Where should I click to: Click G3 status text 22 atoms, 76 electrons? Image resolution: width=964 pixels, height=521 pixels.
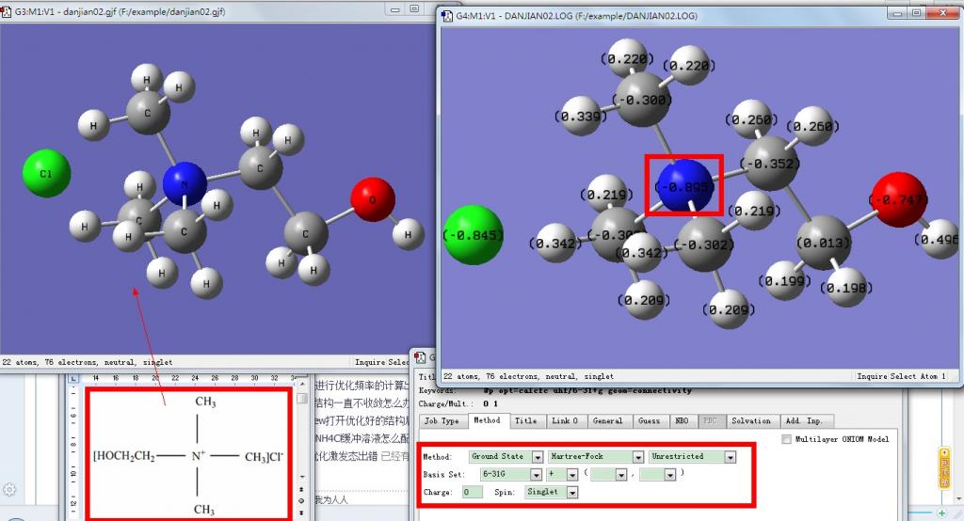(x=88, y=362)
